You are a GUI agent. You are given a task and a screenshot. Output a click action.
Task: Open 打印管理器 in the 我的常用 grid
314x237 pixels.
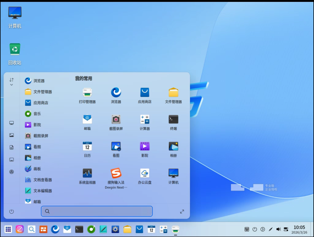pyautogui.click(x=87, y=92)
